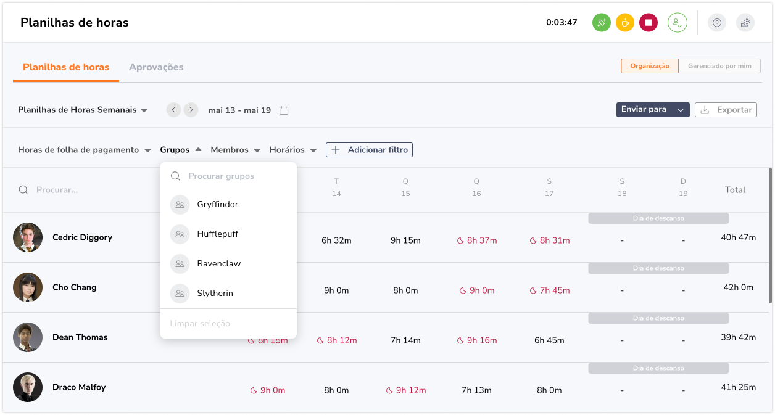775x415 pixels.
Task: Click the Exportar button
Action: click(726, 110)
